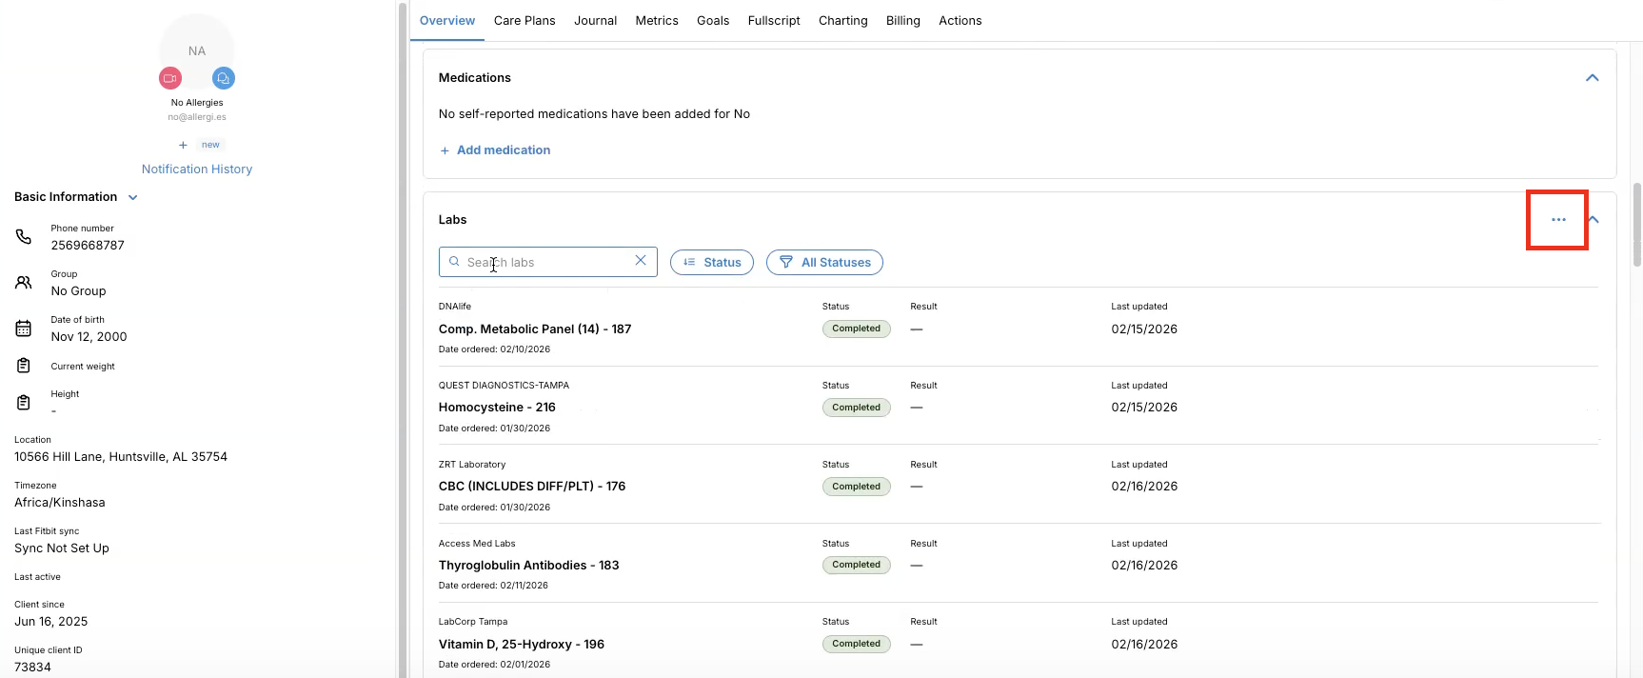The image size is (1643, 678).
Task: Go to the Metrics tab
Action: [657, 20]
